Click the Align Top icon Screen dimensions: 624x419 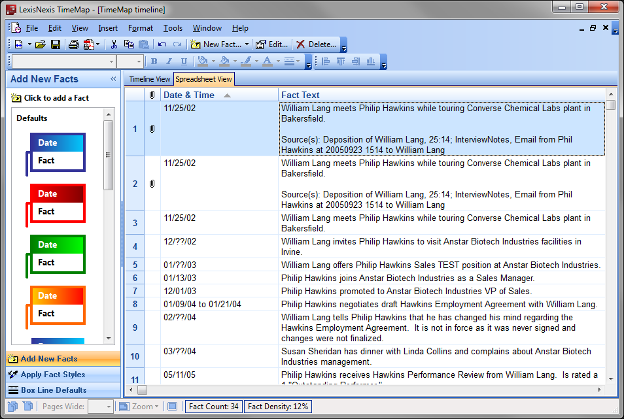pos(341,61)
